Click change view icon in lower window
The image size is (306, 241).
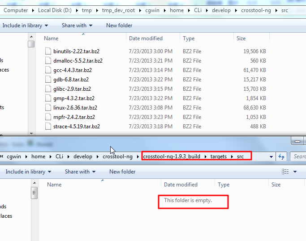click(285, 172)
